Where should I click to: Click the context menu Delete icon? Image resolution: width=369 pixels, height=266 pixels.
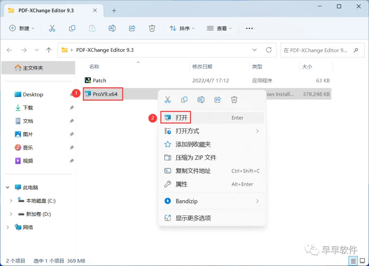tap(234, 100)
